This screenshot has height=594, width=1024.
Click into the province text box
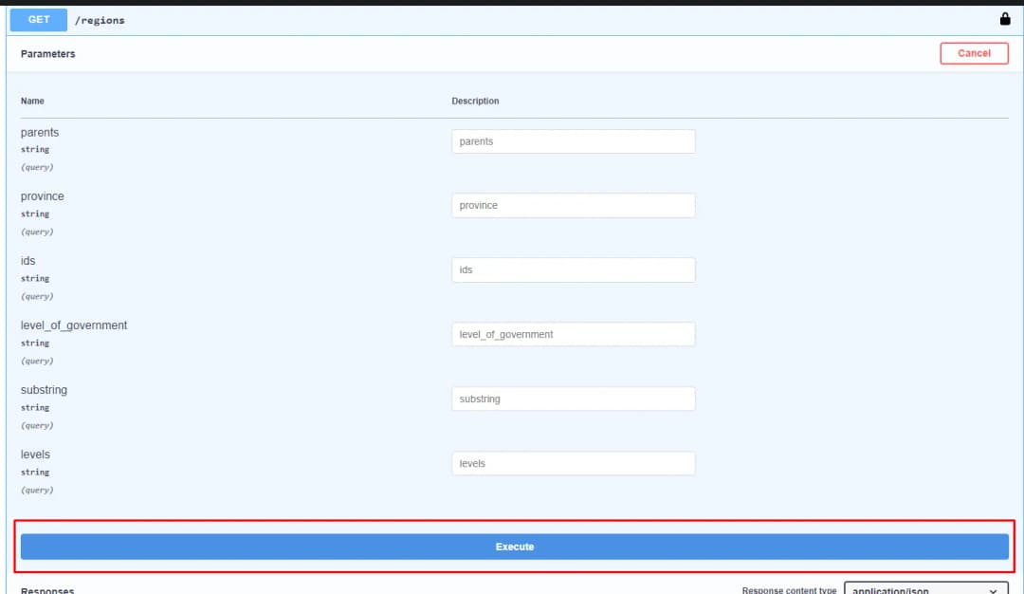573,206
